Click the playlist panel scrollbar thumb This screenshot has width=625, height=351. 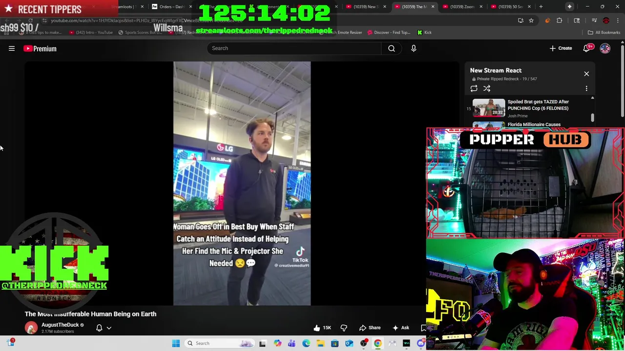tap(592, 117)
